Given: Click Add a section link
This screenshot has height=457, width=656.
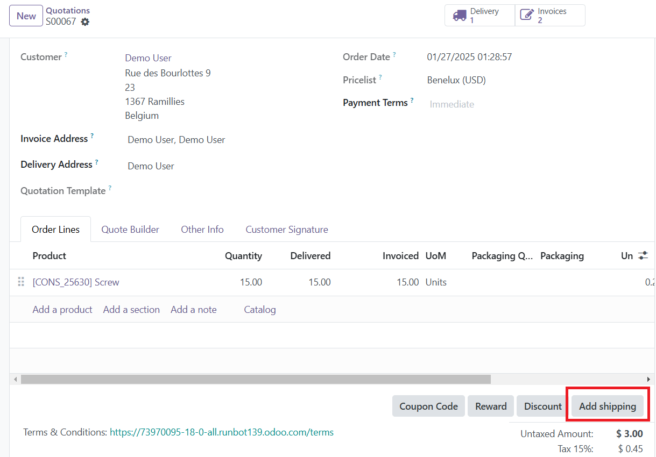Looking at the screenshot, I should (131, 310).
